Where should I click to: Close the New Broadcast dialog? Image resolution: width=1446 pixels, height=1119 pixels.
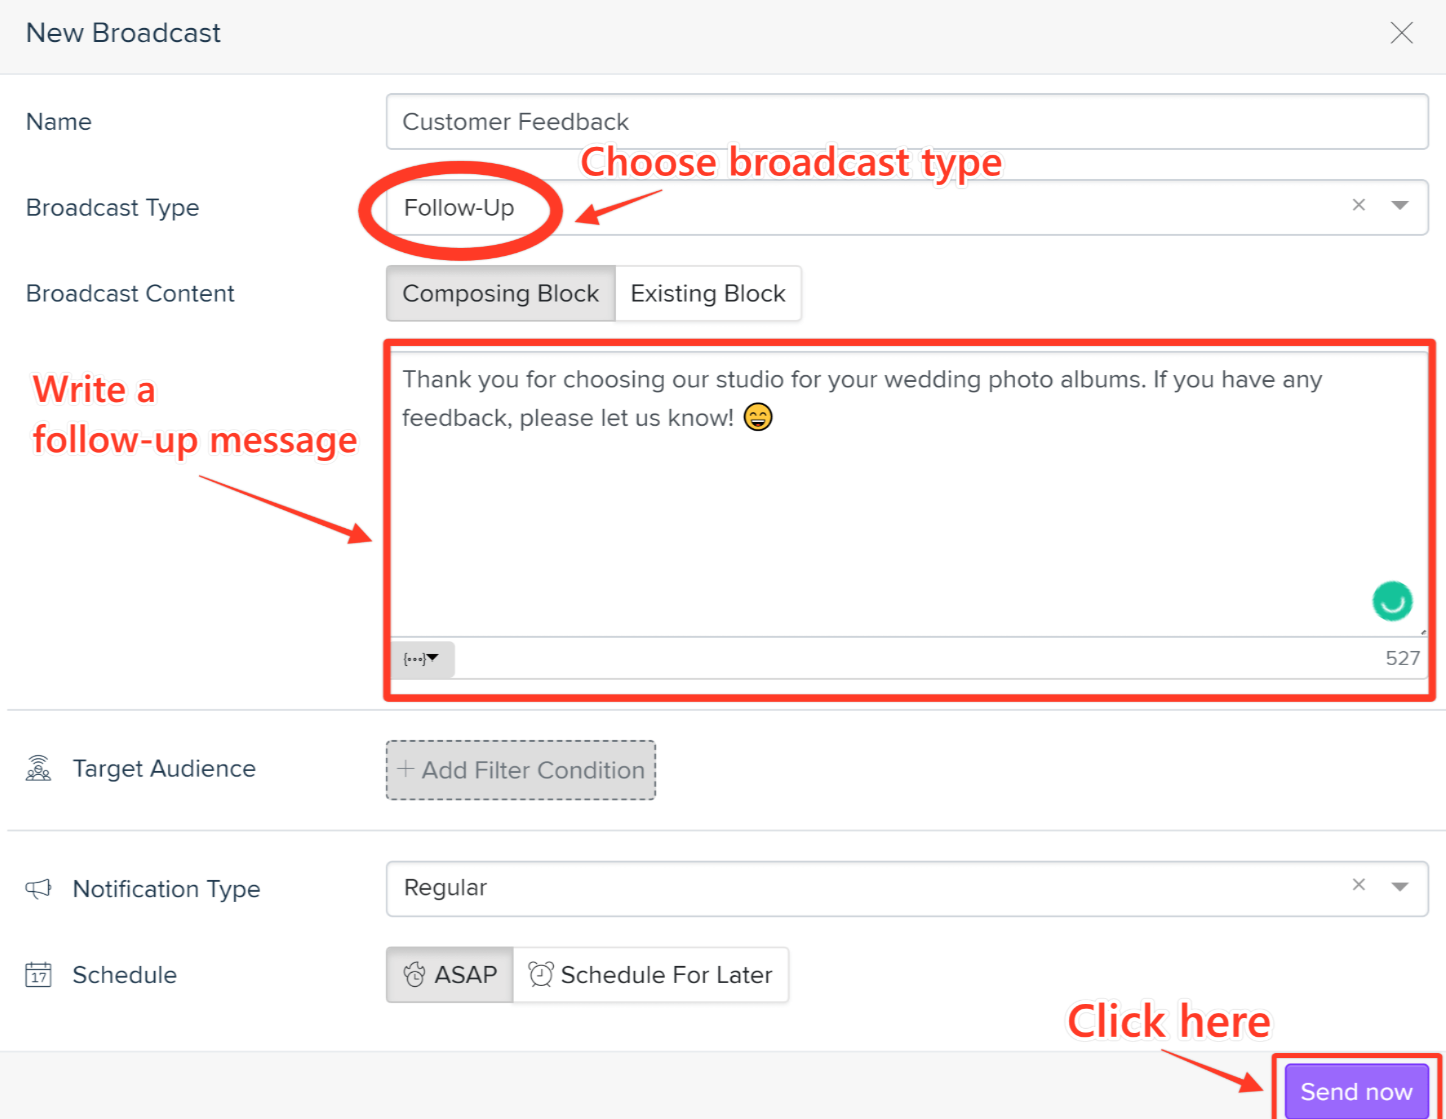[x=1401, y=33]
